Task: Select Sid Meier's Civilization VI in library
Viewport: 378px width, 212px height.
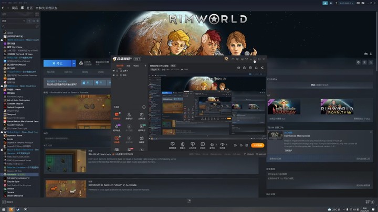Action: [18, 178]
